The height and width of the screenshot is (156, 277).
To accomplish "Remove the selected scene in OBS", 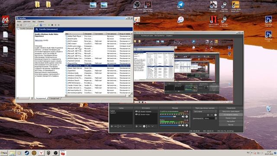I will click(116, 126).
